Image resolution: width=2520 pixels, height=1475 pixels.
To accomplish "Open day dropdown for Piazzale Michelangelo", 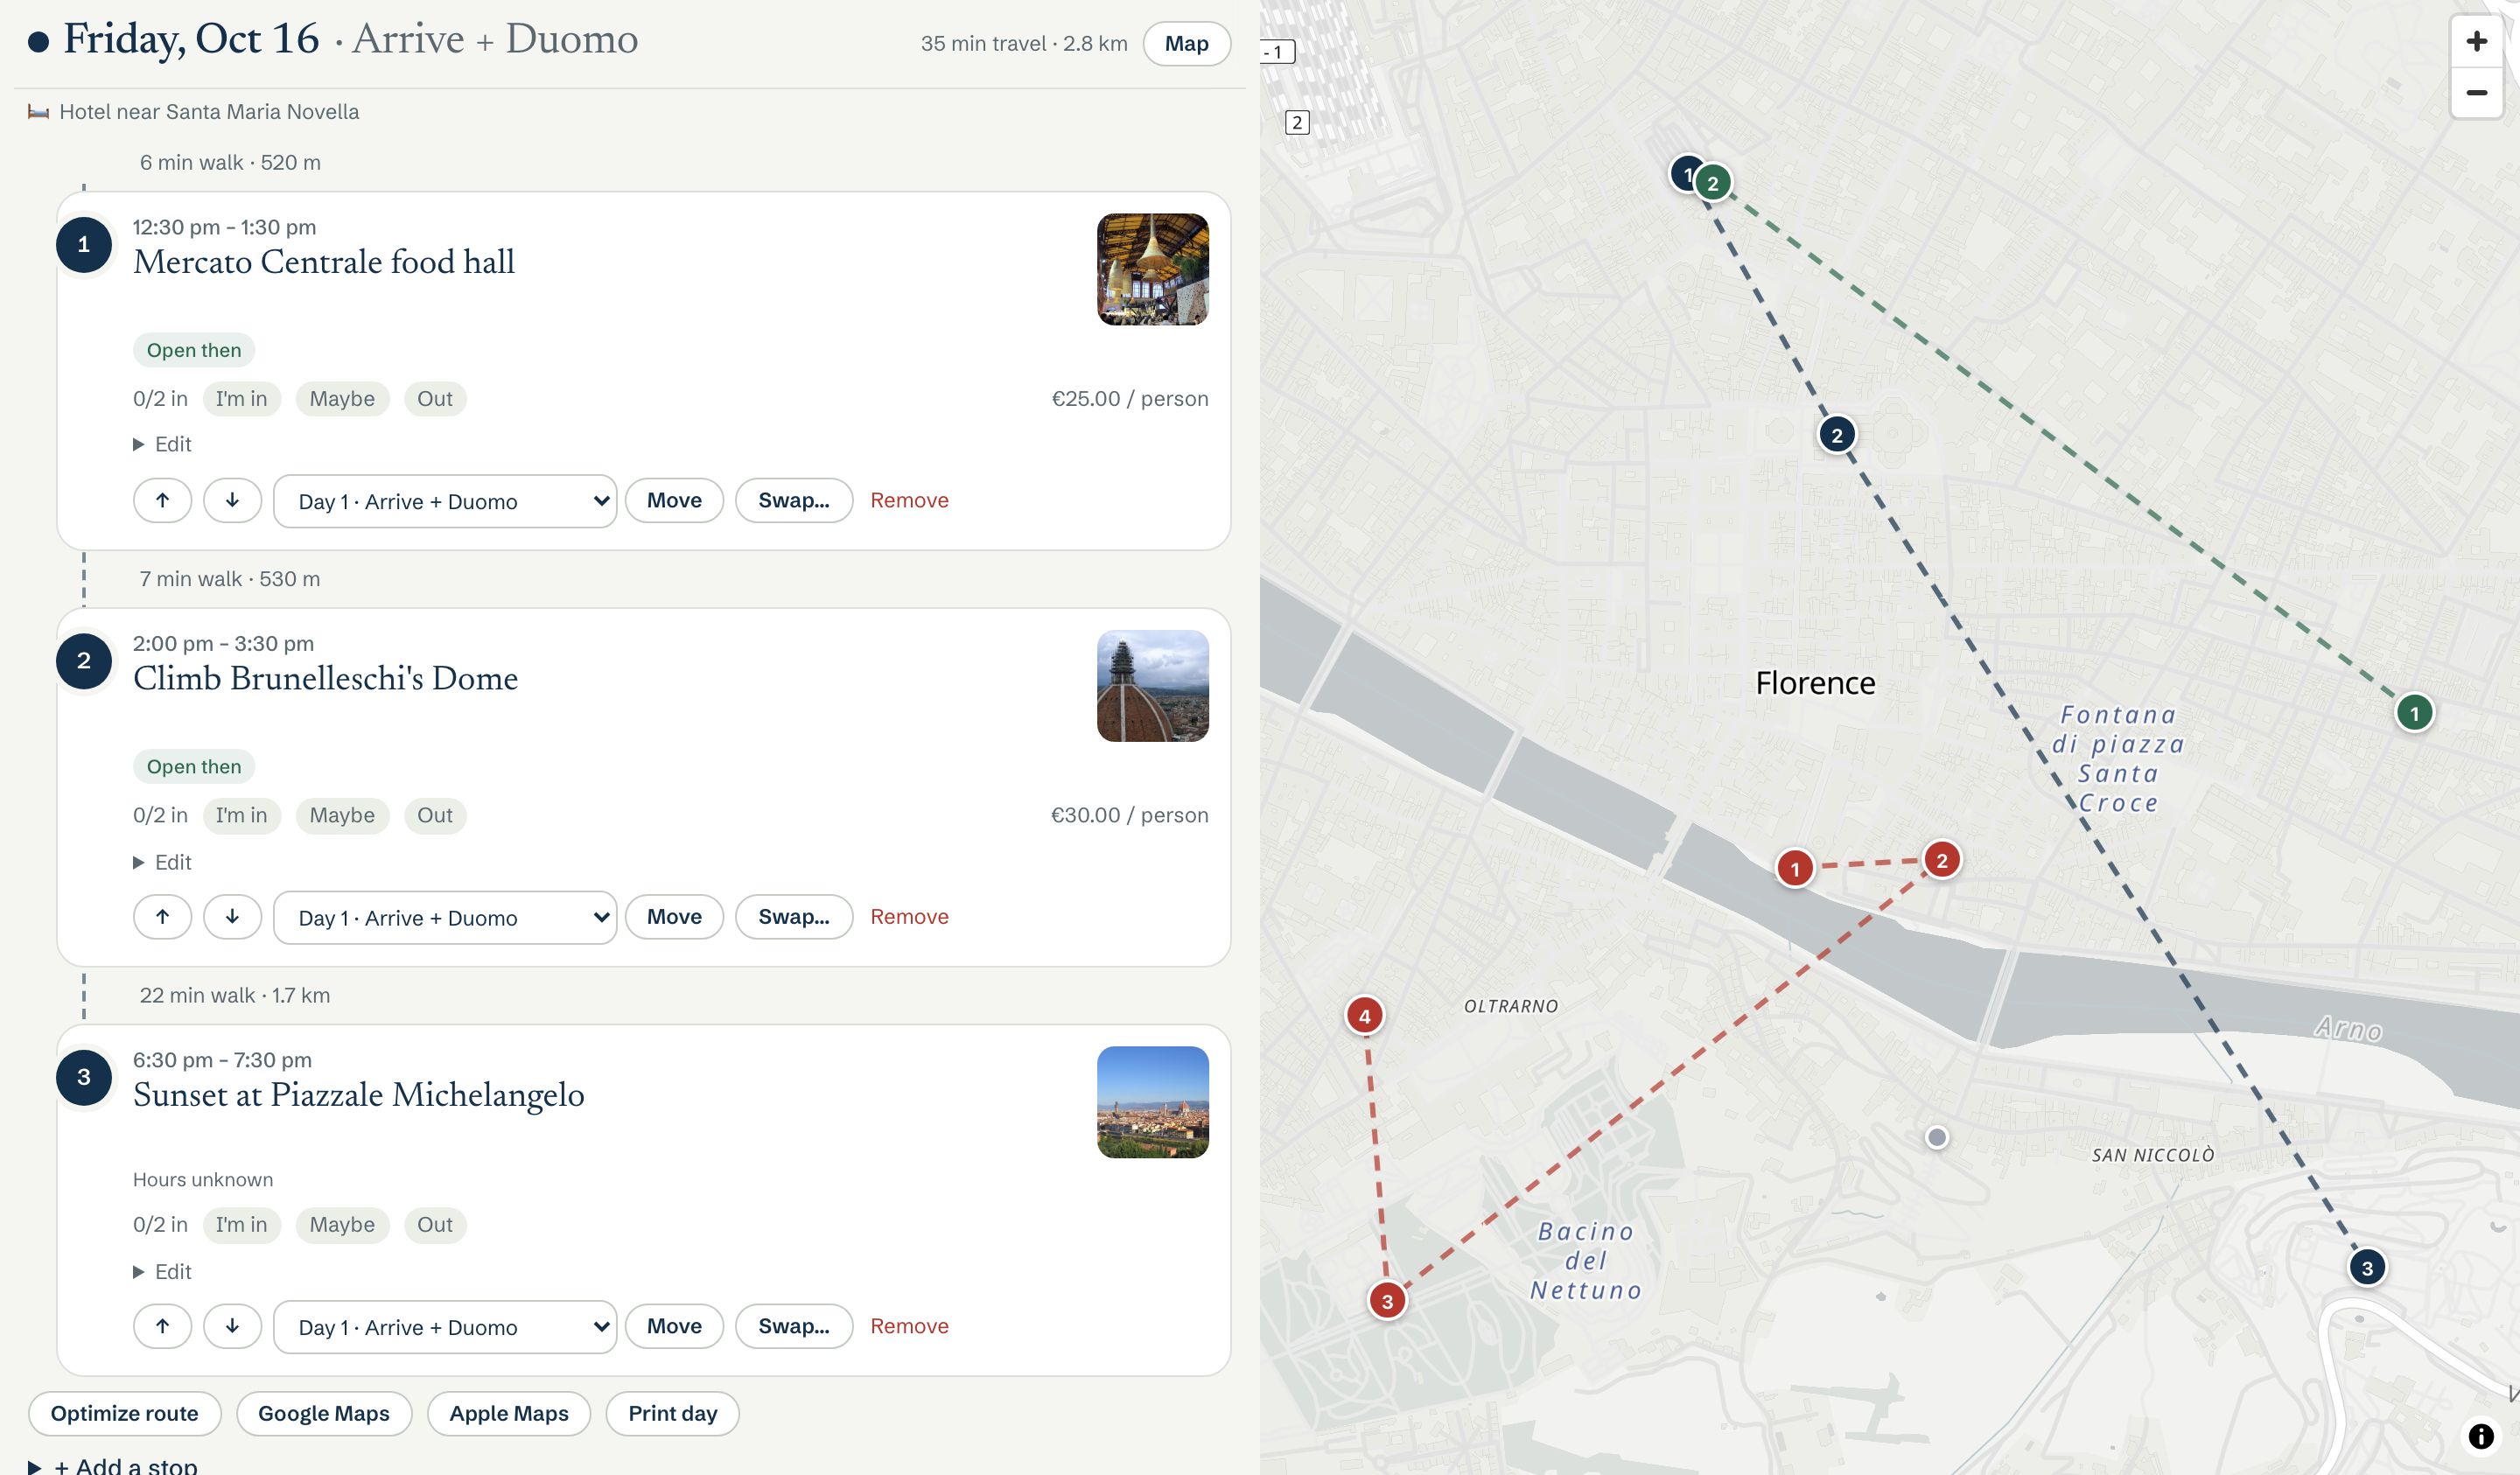I will (444, 1327).
